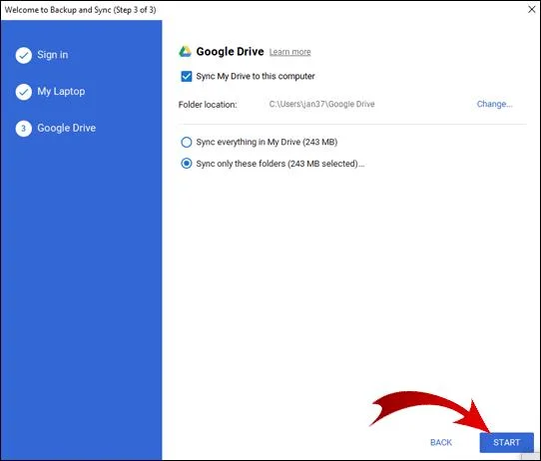Select the Google Drive step label in the sidebar
The image size is (541, 461).
click(67, 128)
